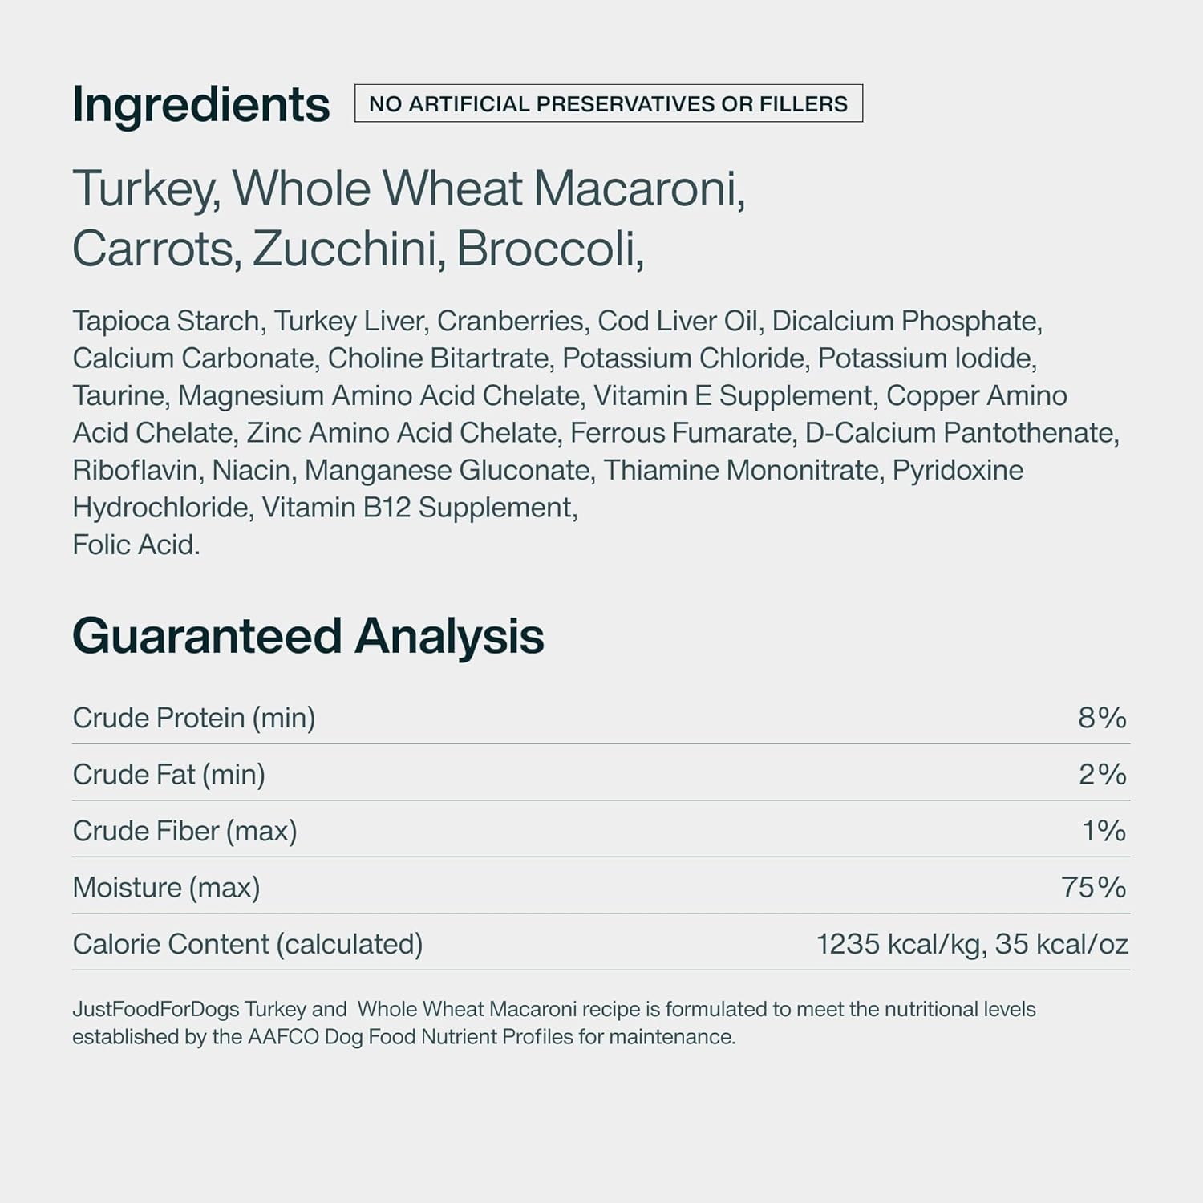Click the Turkey, Whole Wheat Macaroni text
This screenshot has width=1203, height=1203.
409,189
